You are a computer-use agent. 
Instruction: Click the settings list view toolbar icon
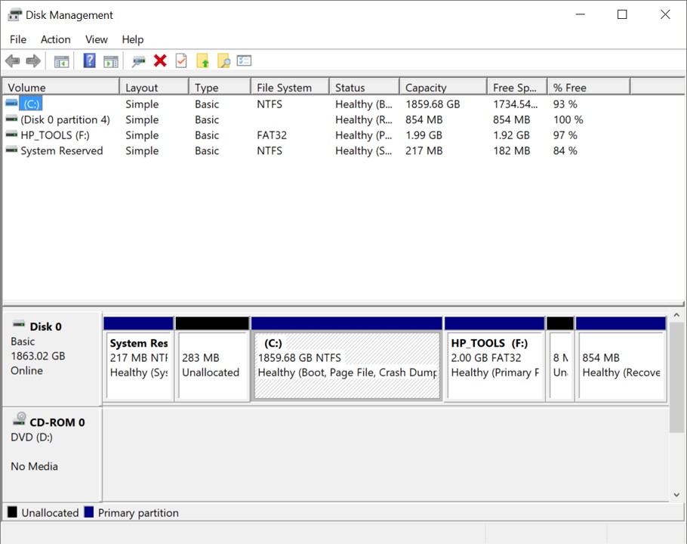coord(244,60)
